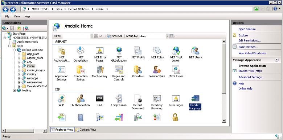Screen dimensions: 283x140
Task: Open the Providers feature
Action: point(138,71)
